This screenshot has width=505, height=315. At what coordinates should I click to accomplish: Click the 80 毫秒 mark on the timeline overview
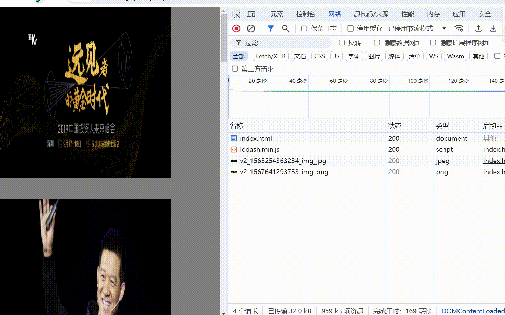[x=379, y=81]
